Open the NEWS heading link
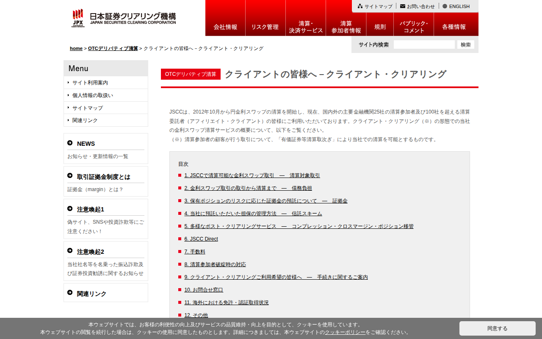 point(86,144)
